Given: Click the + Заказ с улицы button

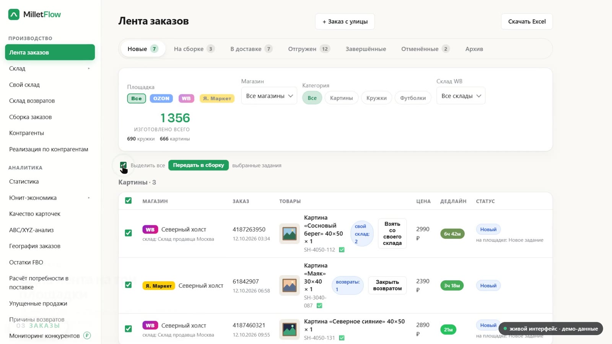Looking at the screenshot, I should point(345,21).
